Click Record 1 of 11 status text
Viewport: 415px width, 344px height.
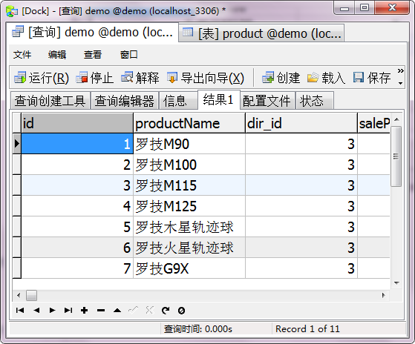(307, 329)
